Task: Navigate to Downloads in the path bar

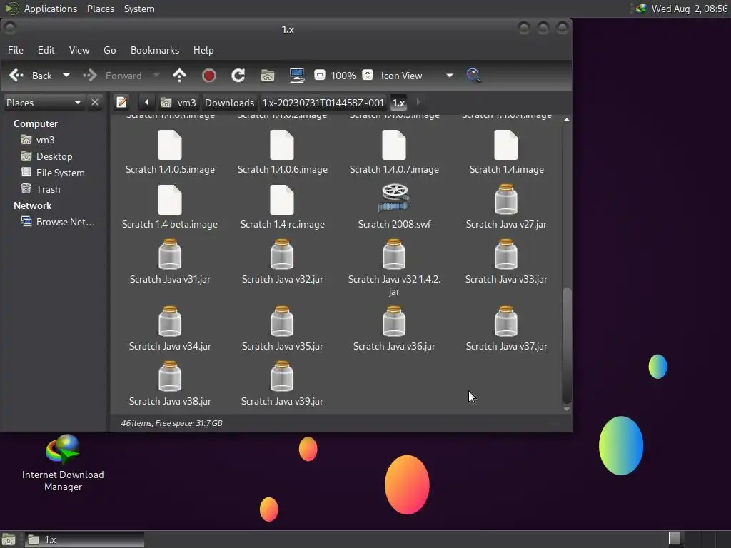Action: click(x=229, y=103)
